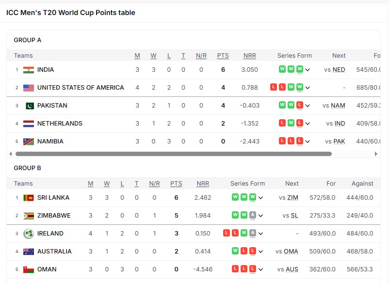Open the ZIM next-match link for Sri Lanka
The width and height of the screenshot is (390, 284).
point(292,198)
